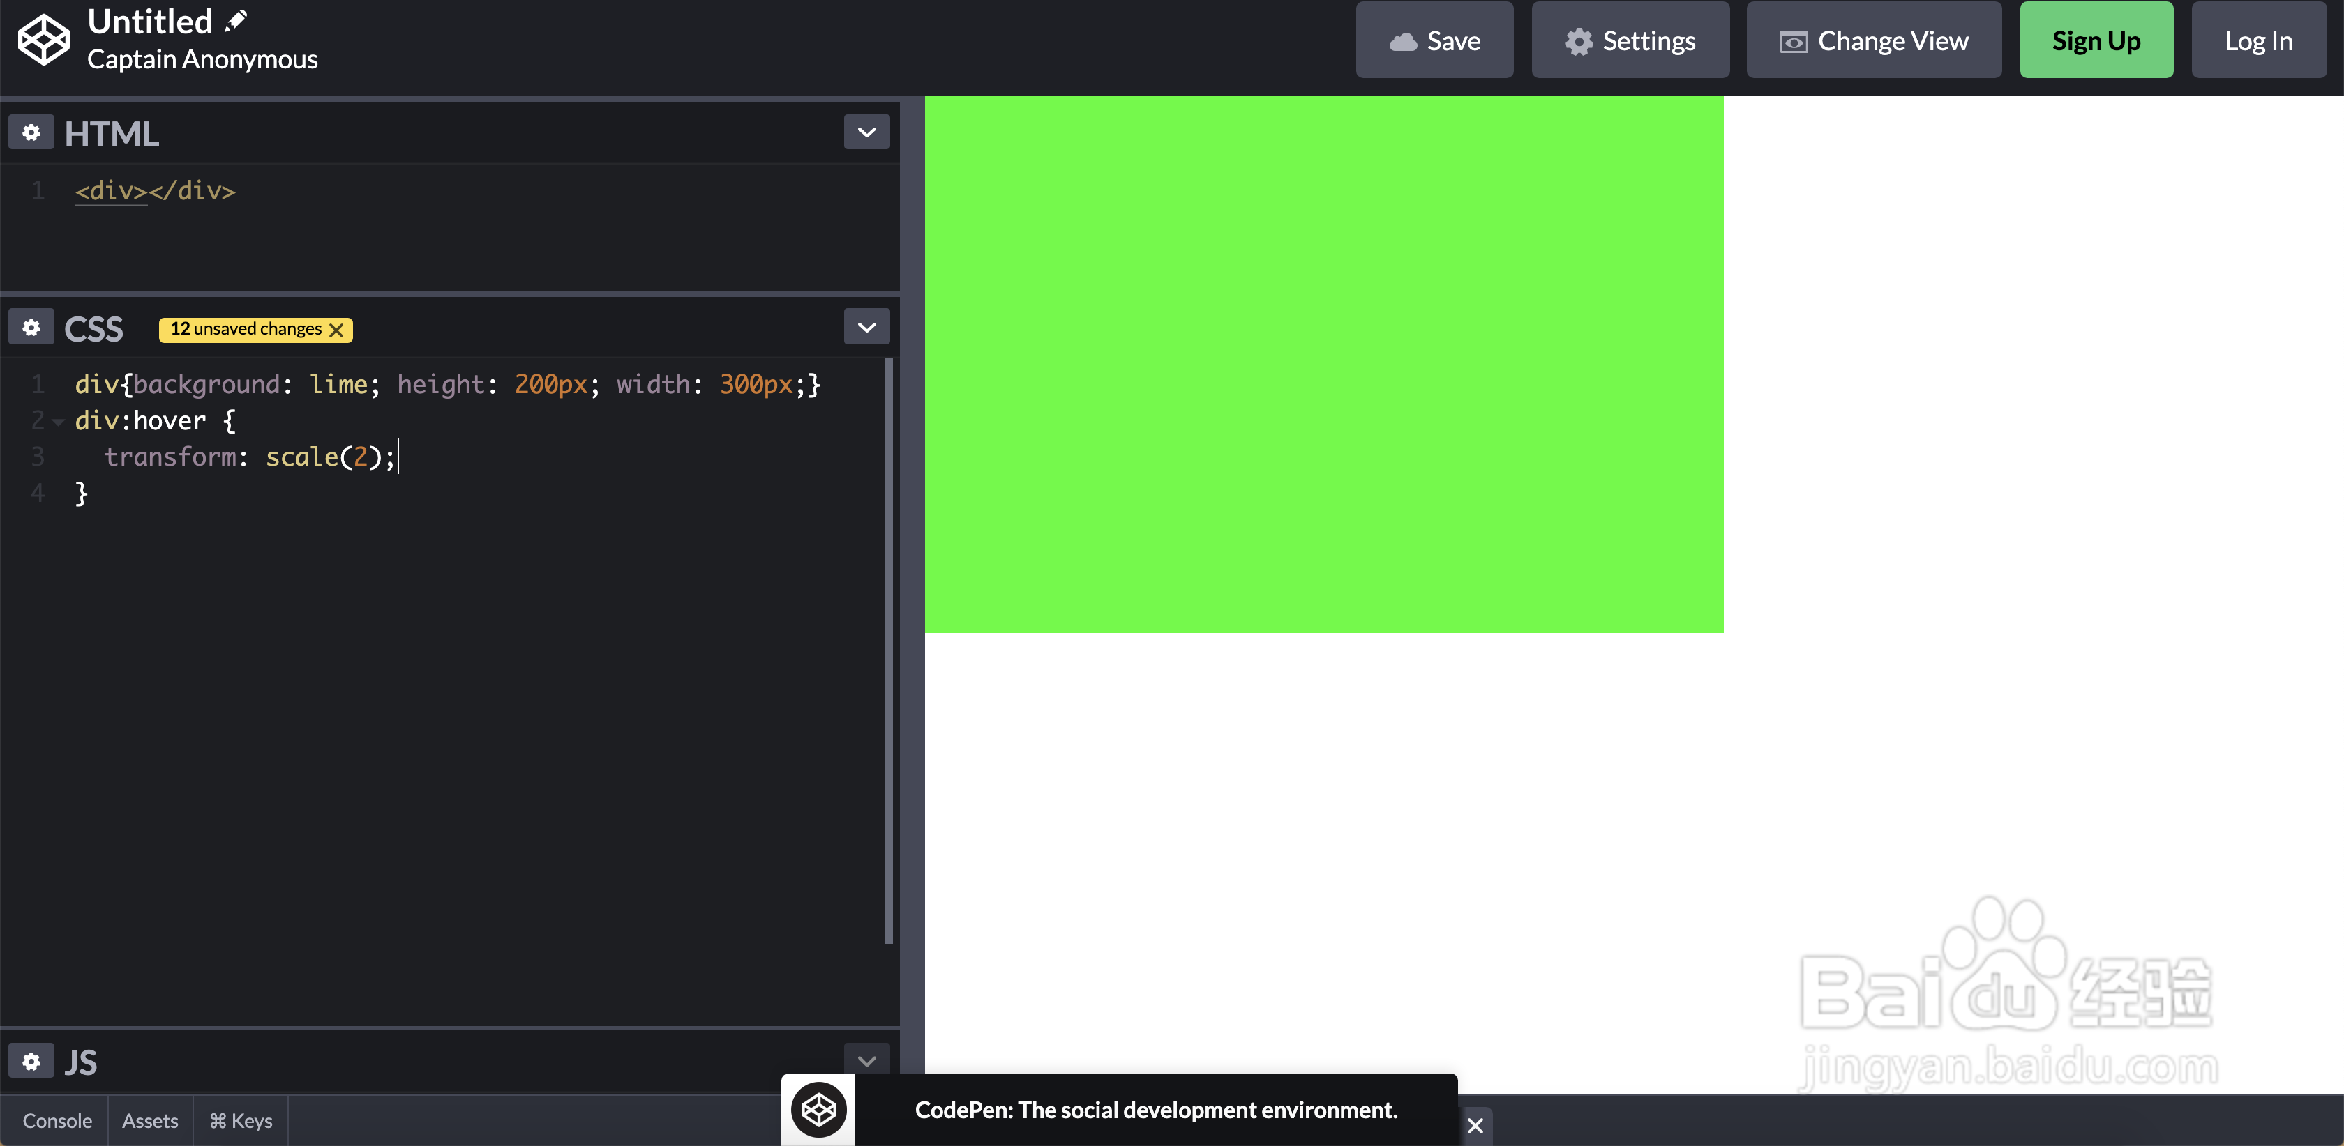Open JS editor settings gear
This screenshot has width=2344, height=1146.
[31, 1062]
